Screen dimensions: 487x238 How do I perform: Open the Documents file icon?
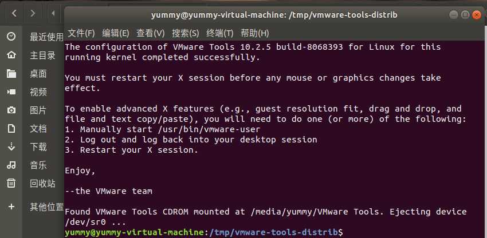tap(11, 129)
